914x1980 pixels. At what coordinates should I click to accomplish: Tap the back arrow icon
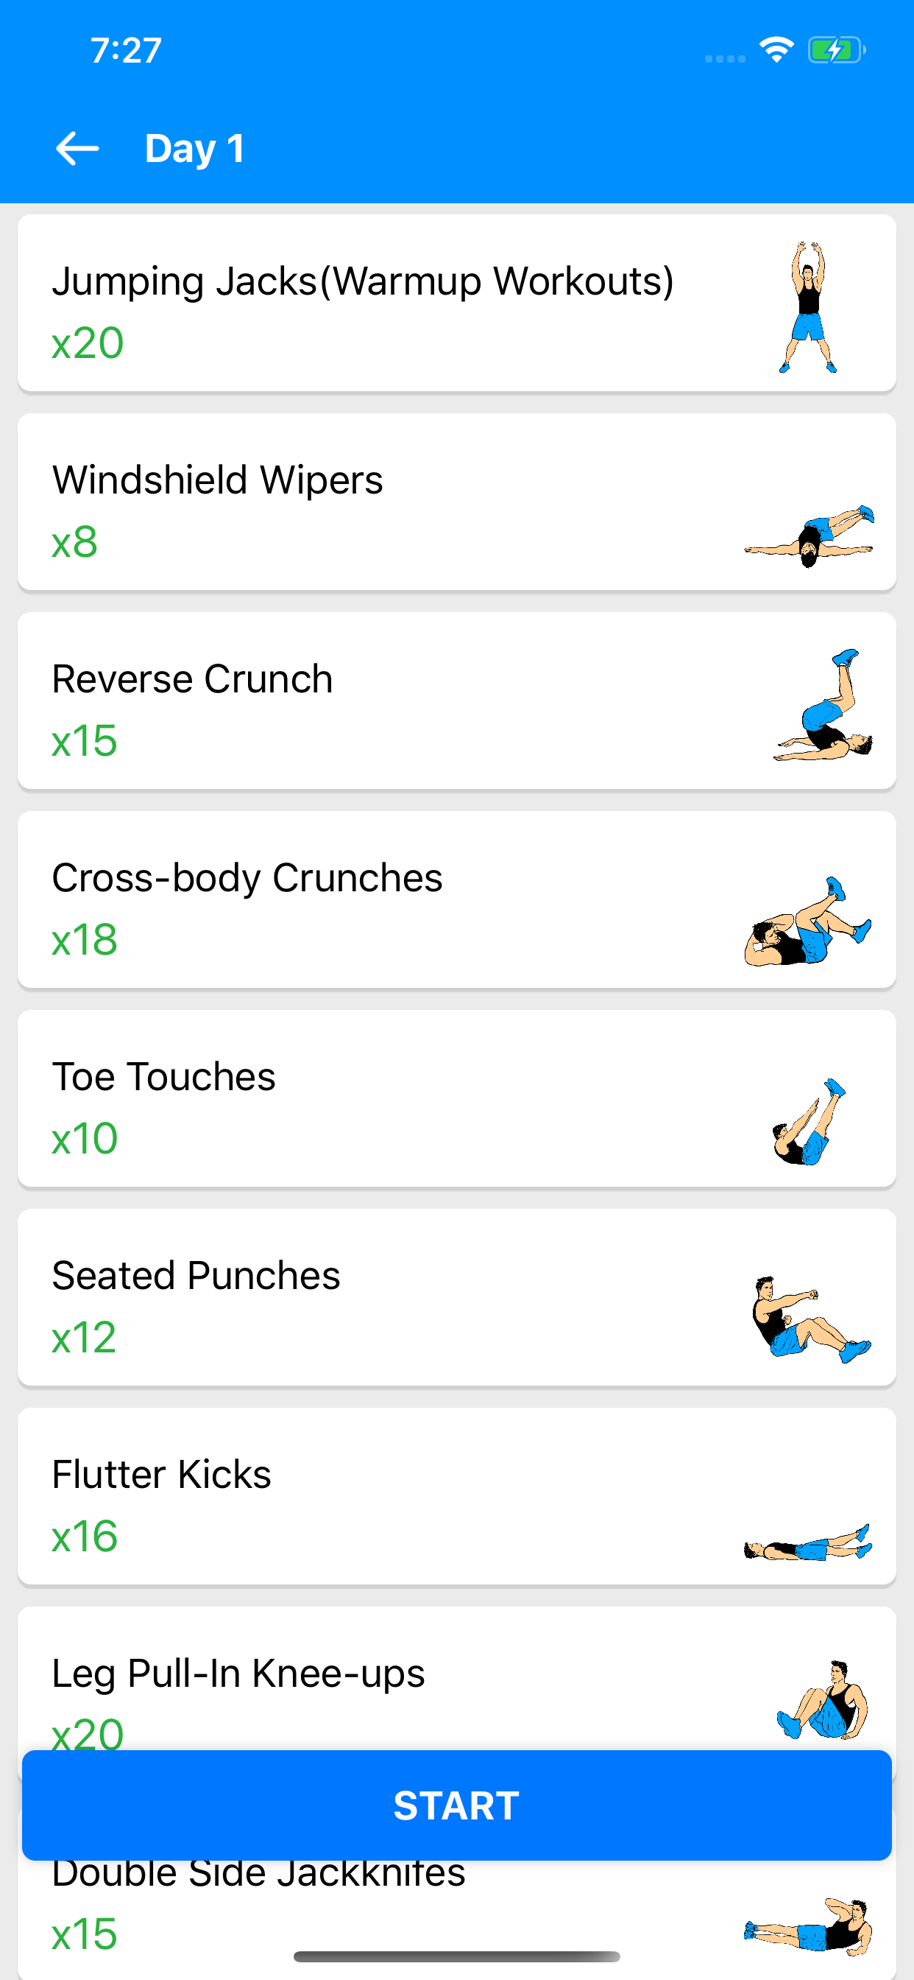(77, 148)
